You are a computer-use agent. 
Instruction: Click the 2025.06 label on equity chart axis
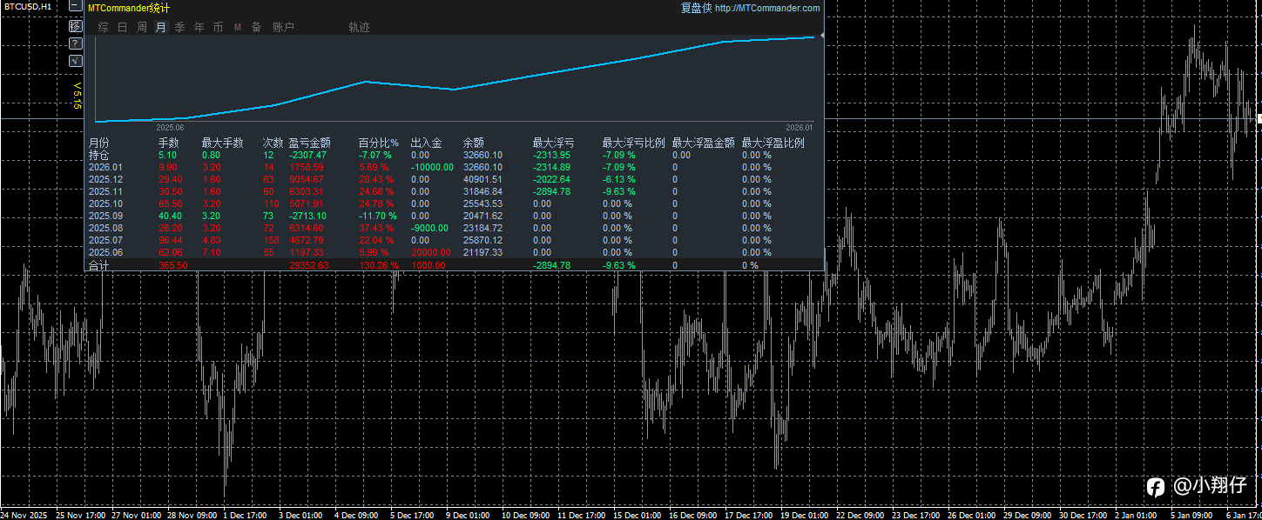pyautogui.click(x=169, y=127)
